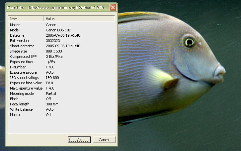
Task: Dismiss the dialog using Cancel
Action: click(104, 140)
